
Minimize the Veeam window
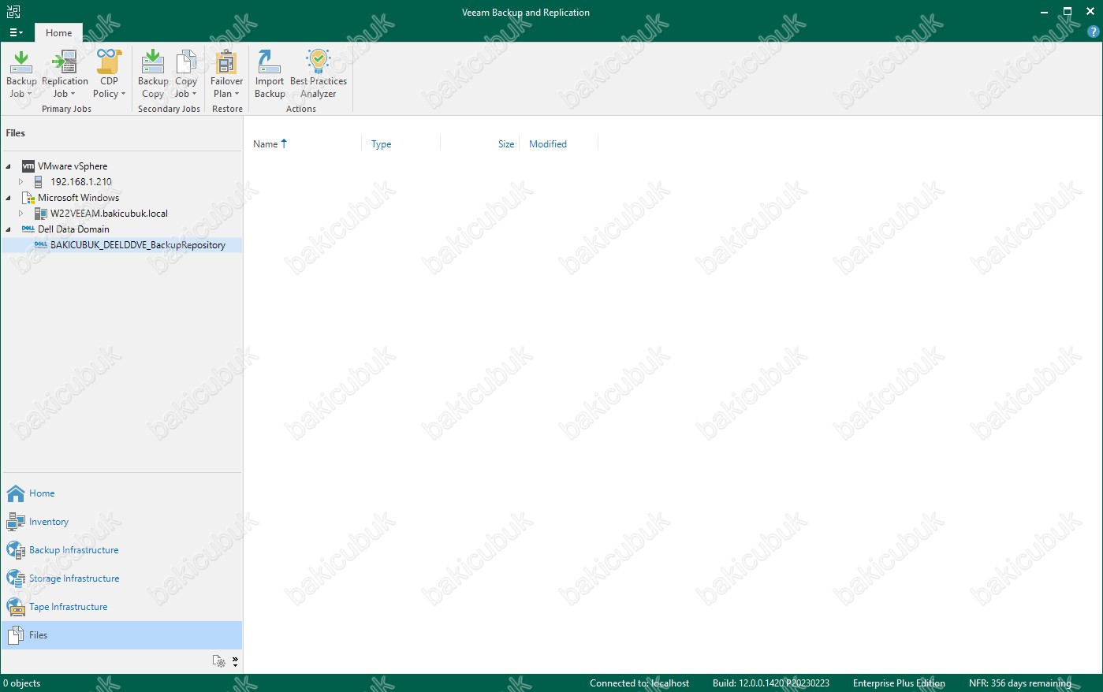[1045, 12]
